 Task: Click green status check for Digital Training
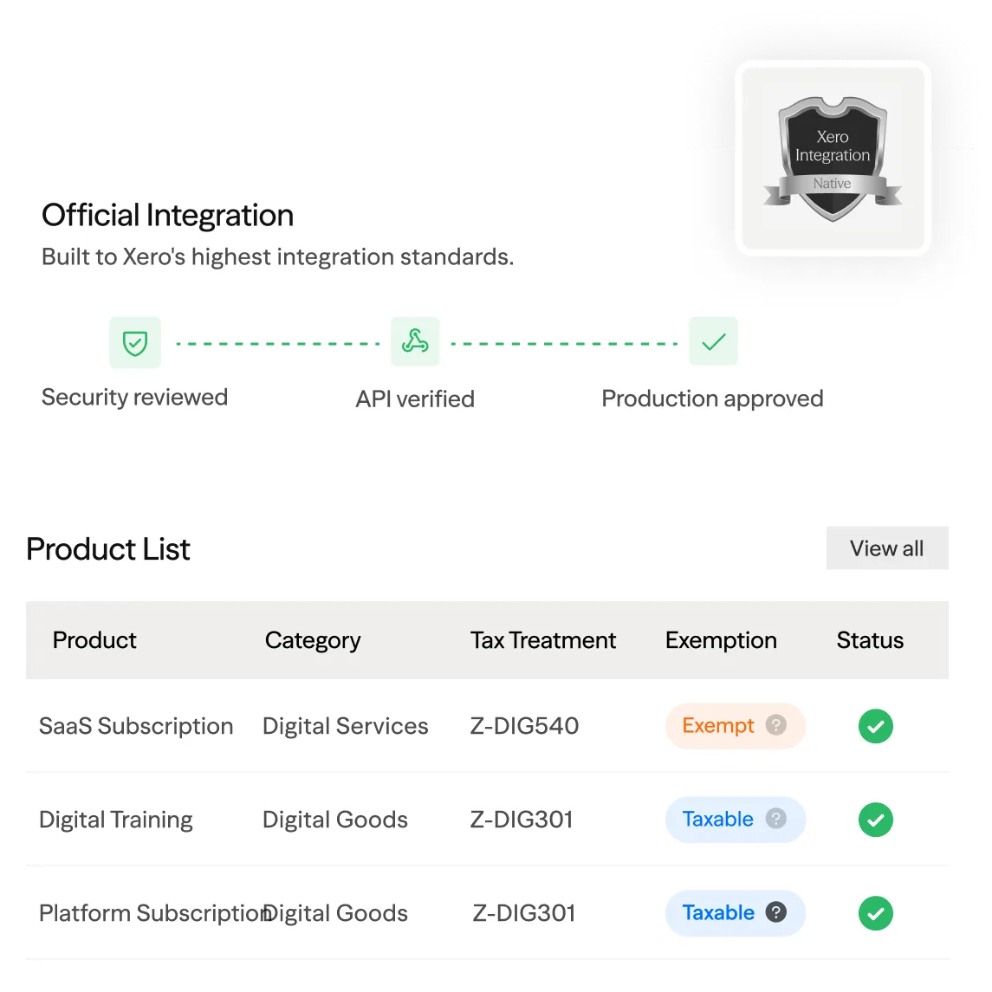875,820
